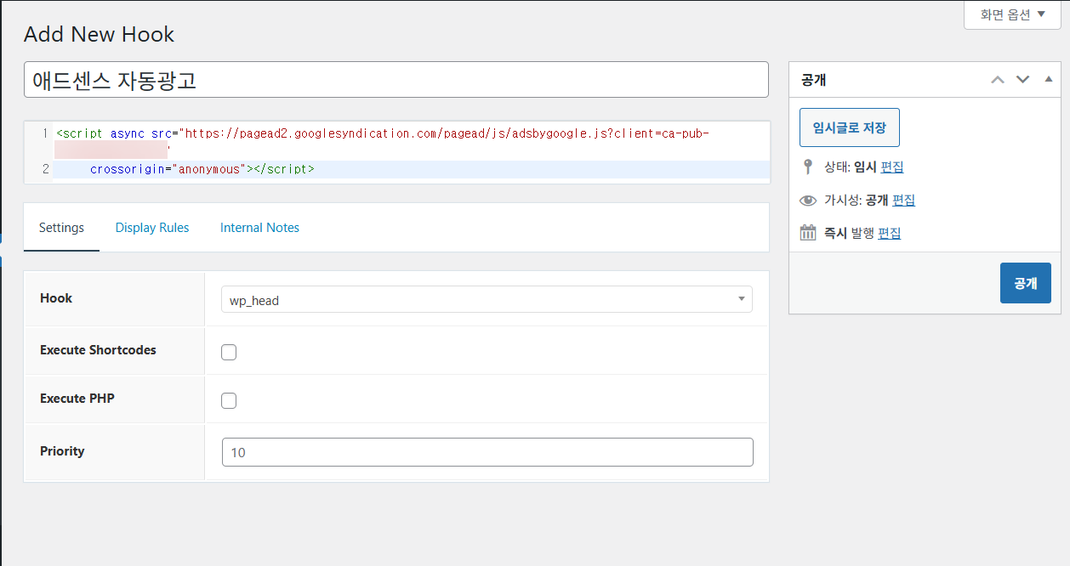Screen dimensions: 1070x566
Task: Click the Hook setting label
Action: [x=56, y=298]
